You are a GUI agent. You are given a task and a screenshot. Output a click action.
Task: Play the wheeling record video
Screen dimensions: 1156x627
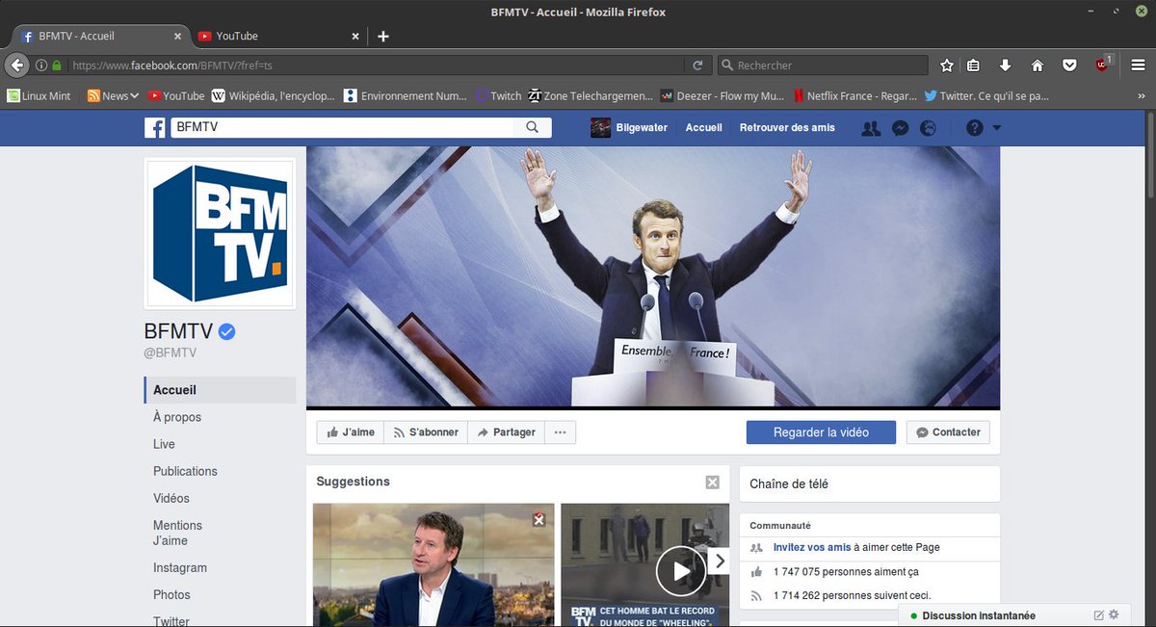click(x=681, y=572)
